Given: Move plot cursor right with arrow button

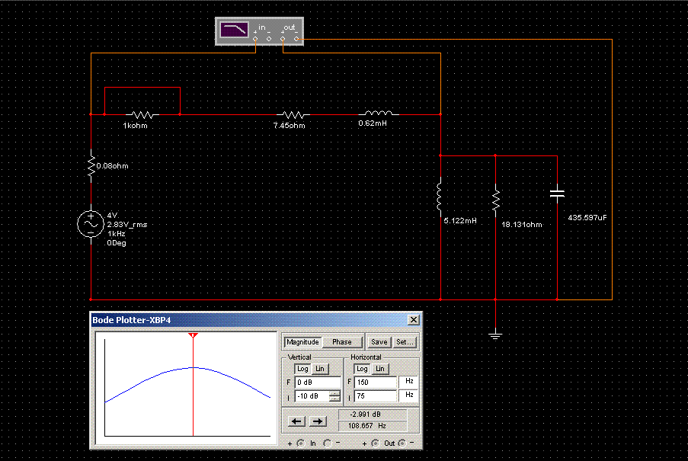Looking at the screenshot, I should (x=318, y=421).
